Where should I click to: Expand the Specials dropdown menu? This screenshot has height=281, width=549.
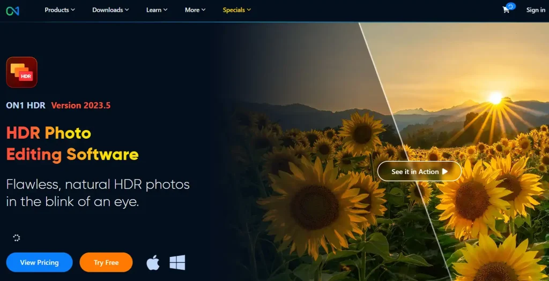pos(237,10)
